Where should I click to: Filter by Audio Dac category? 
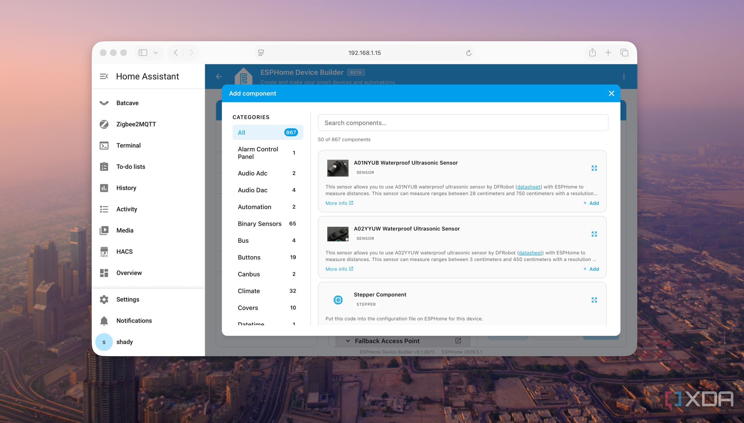coord(268,190)
